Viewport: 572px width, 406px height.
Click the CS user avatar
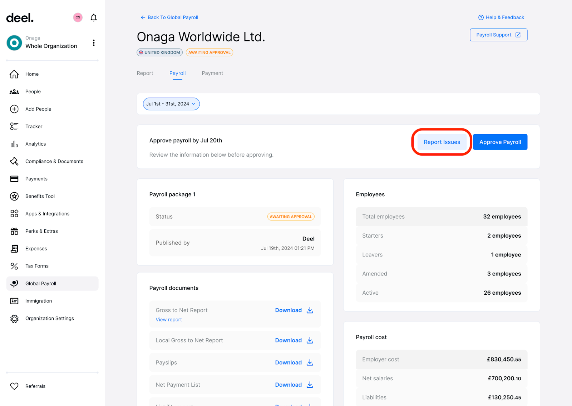78,17
